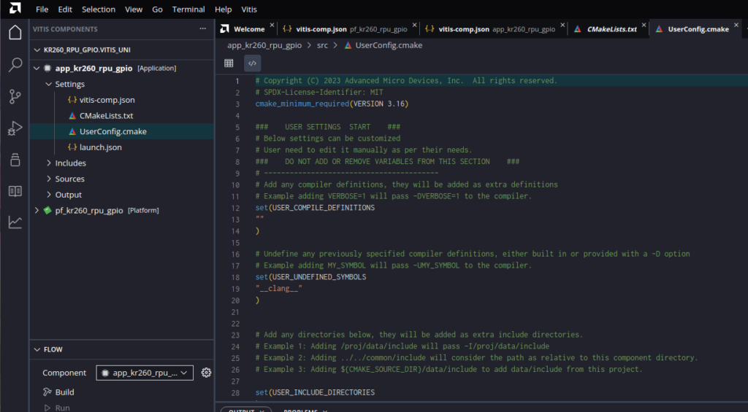Screen dimensions: 748x412
Task: Click UserConfig.cmake in the breadcrumb
Action: 389,45
